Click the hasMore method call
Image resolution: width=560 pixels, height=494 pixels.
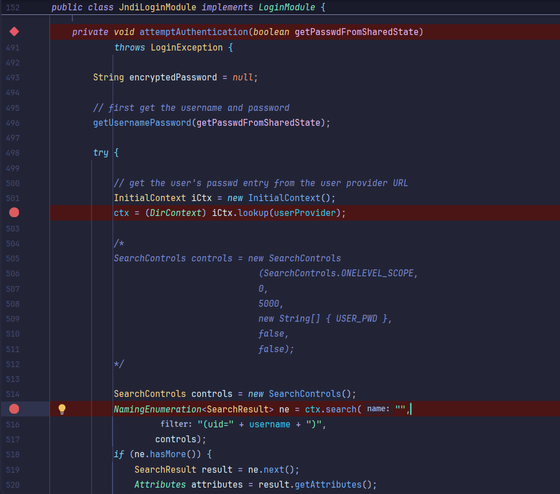[x=168, y=454]
